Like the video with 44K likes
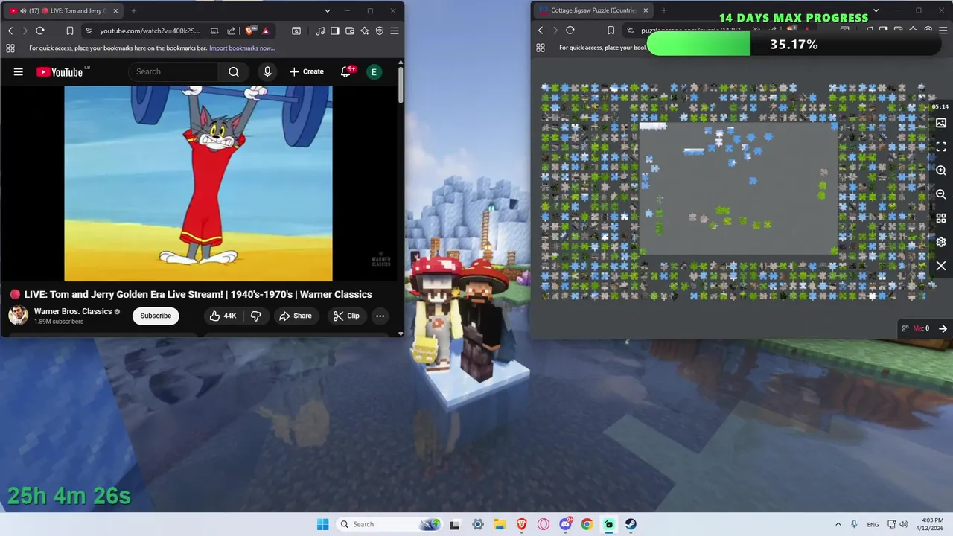 pos(223,316)
